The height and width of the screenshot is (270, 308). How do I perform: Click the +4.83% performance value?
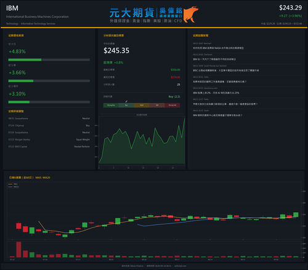[17, 51]
